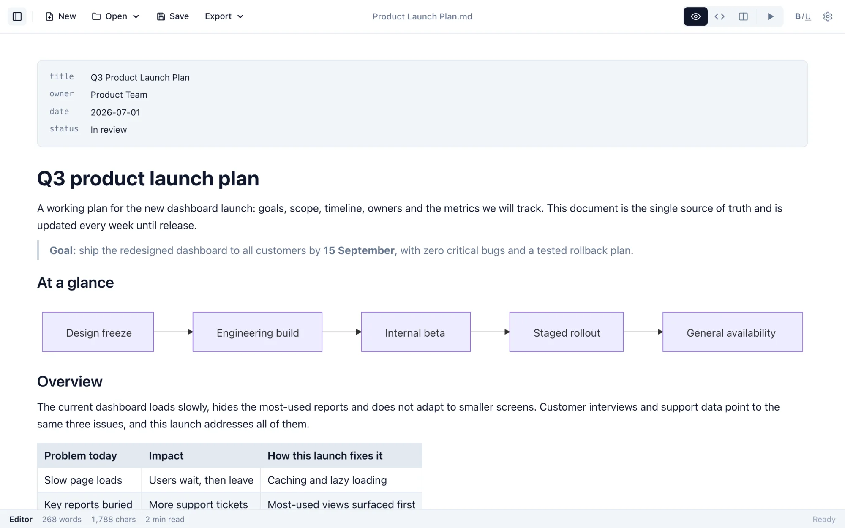
Task: Switch to preview mode eye icon
Action: click(695, 16)
